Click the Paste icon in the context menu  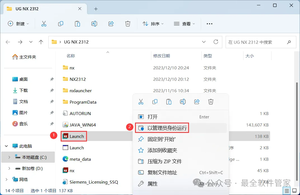coord(169,102)
